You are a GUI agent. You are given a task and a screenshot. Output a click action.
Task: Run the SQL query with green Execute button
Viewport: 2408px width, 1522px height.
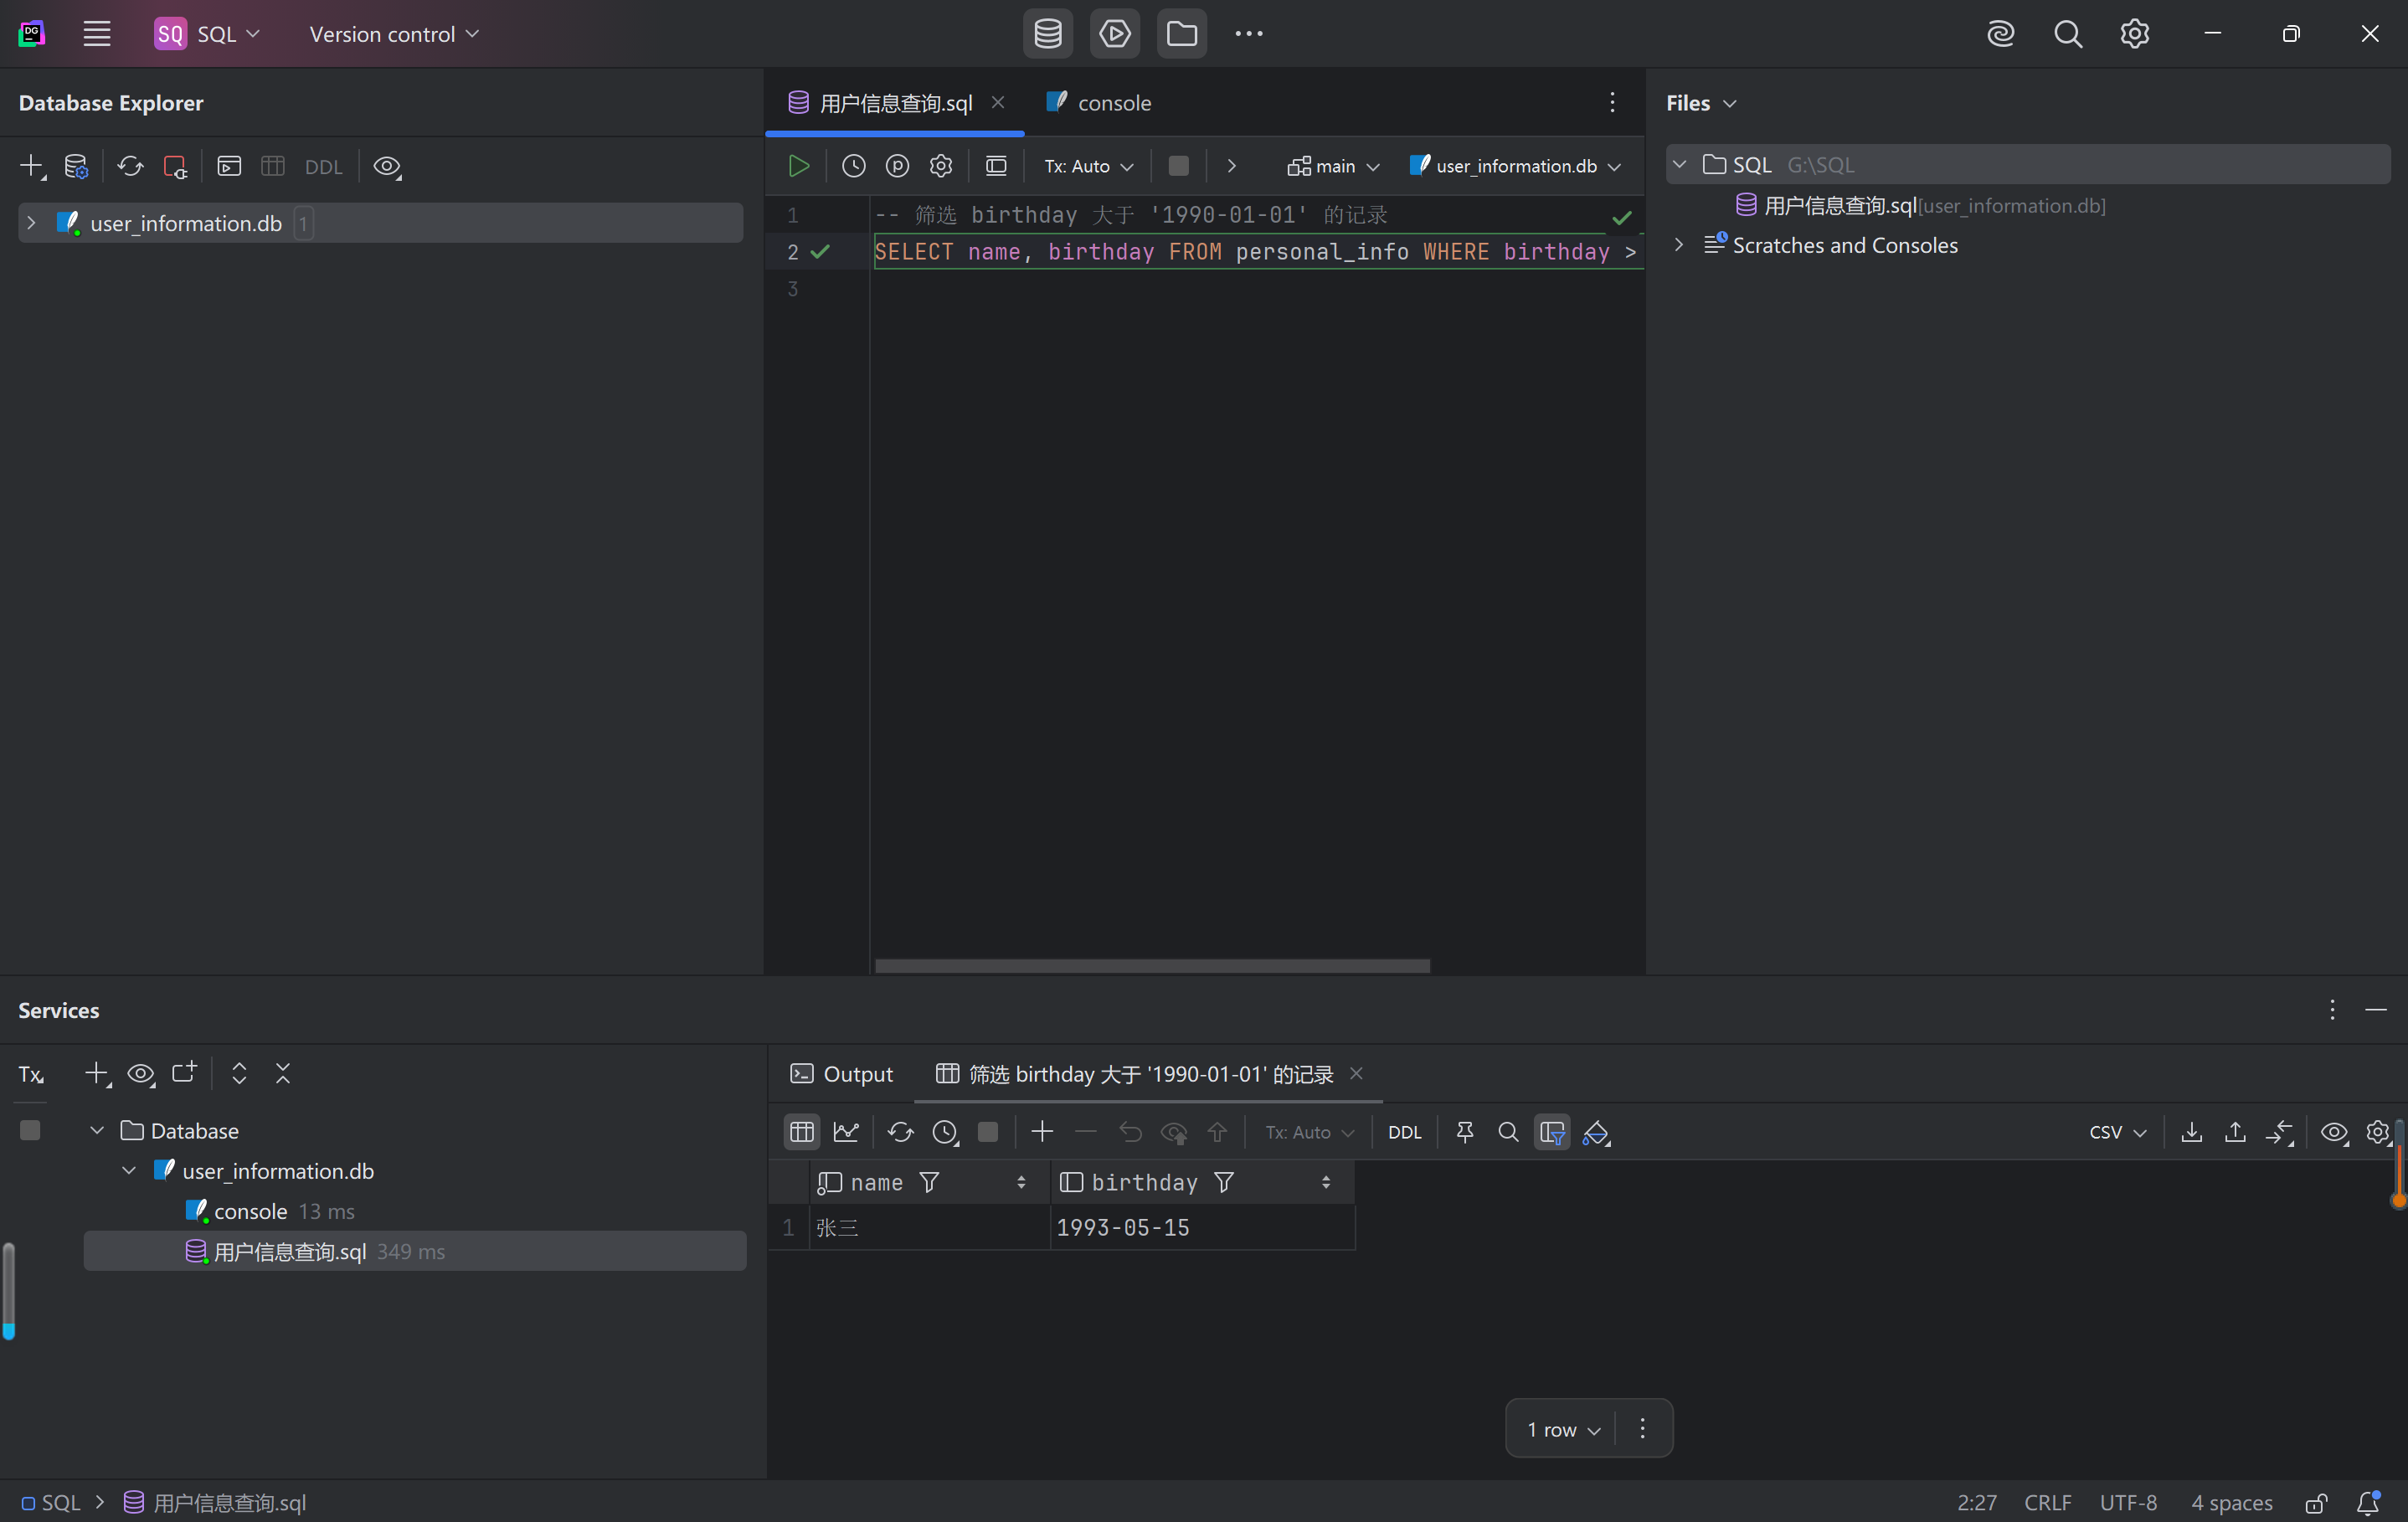pos(798,166)
